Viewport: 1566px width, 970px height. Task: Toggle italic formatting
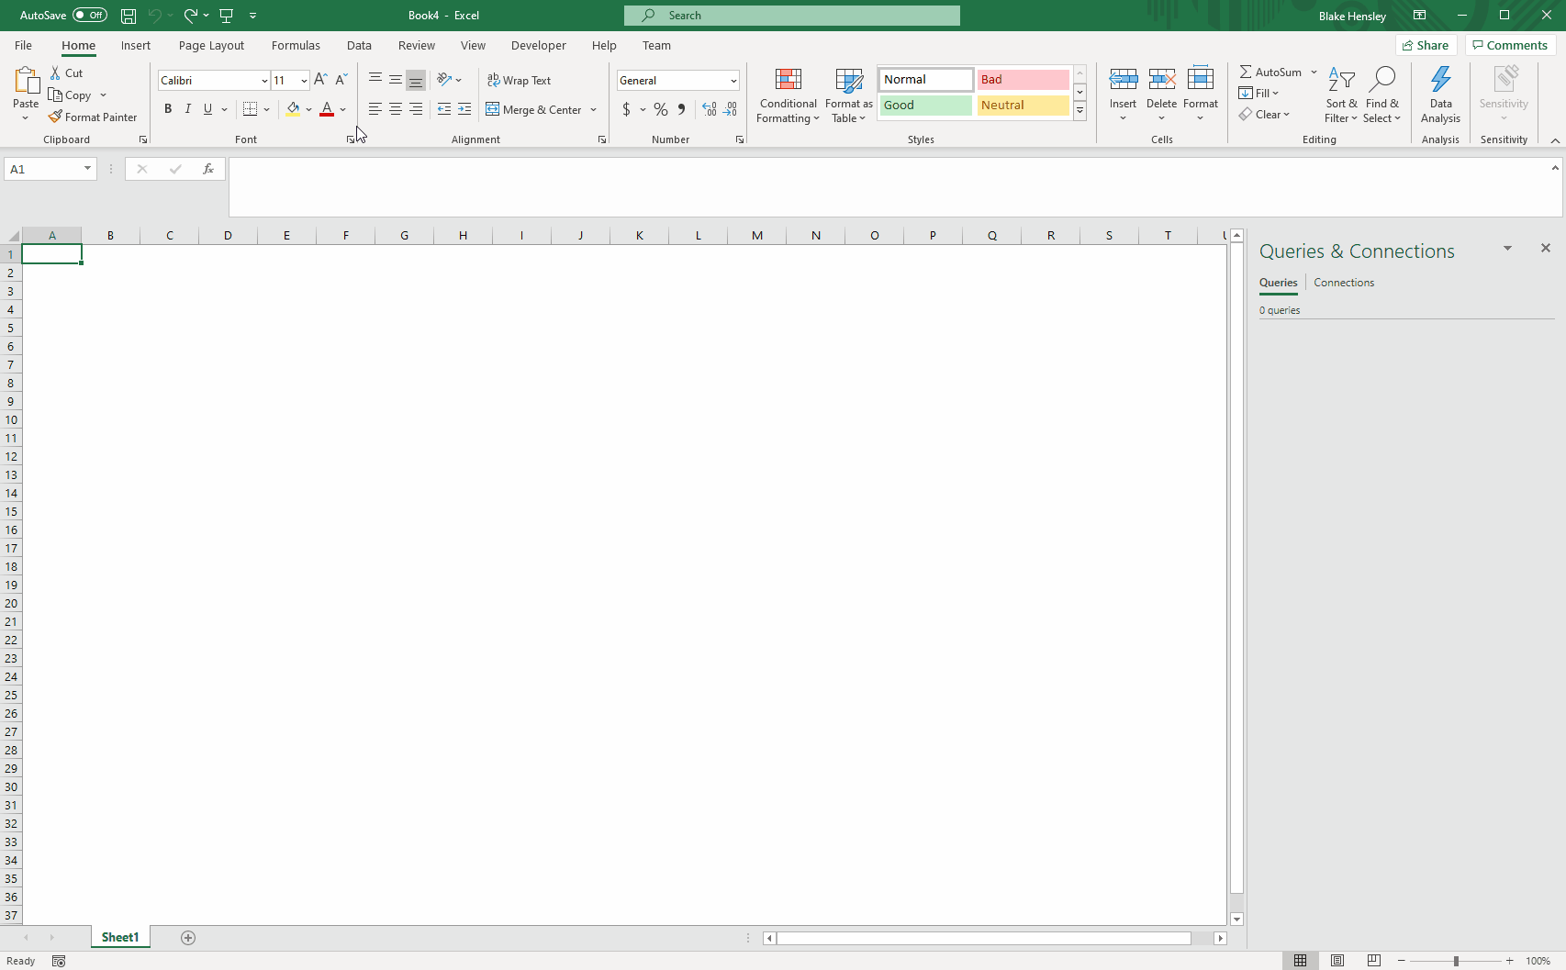pos(187,108)
